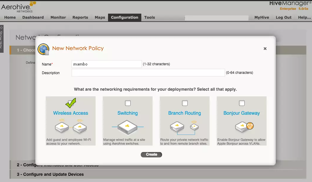Click the Description input field

pyautogui.click(x=148, y=73)
